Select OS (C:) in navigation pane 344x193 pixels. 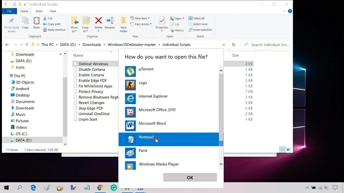coord(21,134)
